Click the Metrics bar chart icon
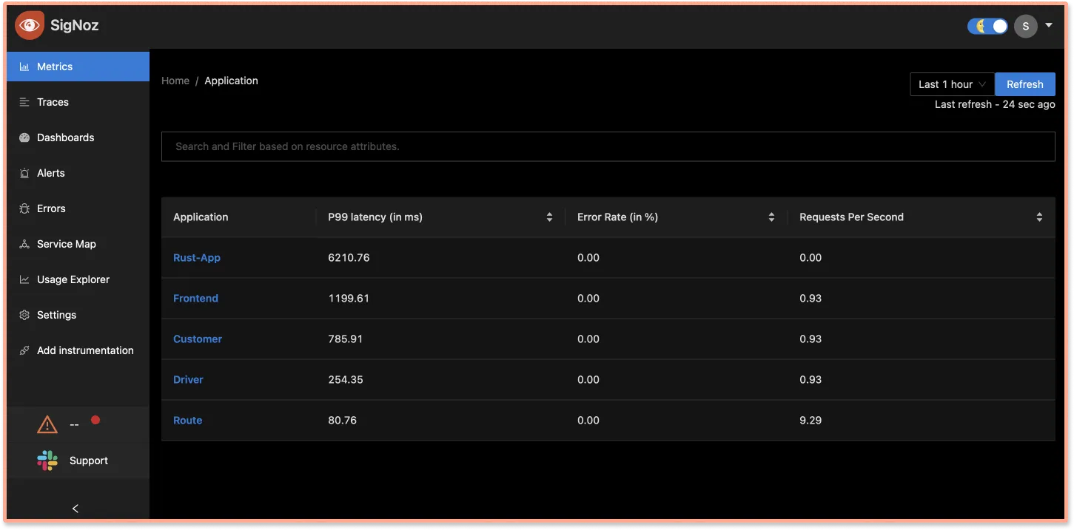This screenshot has height=530, width=1074. point(24,67)
